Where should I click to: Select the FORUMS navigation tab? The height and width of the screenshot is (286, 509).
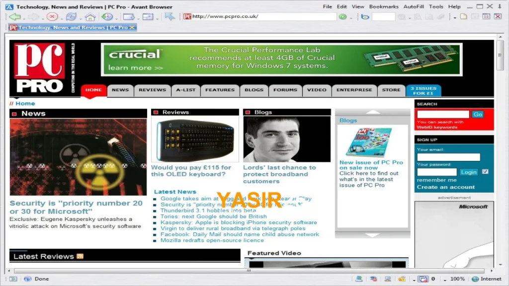click(285, 90)
